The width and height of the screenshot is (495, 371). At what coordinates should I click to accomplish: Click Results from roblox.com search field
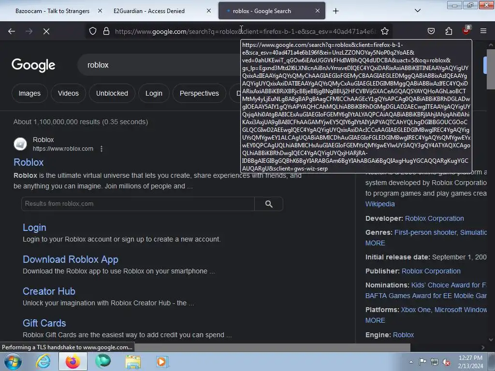click(x=138, y=204)
